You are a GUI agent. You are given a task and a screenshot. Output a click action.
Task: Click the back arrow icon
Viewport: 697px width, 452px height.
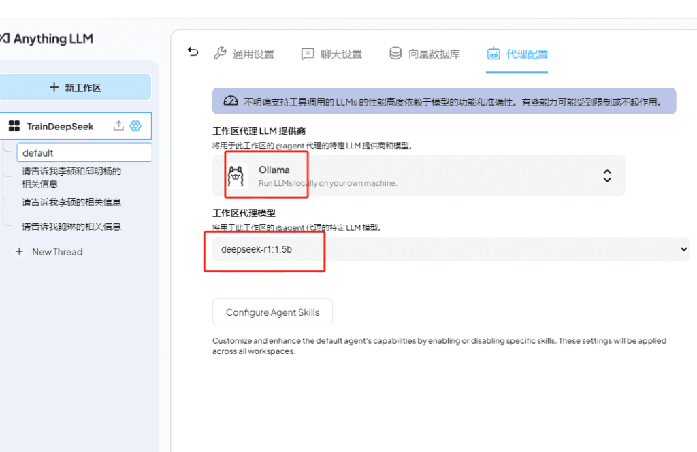[193, 52]
